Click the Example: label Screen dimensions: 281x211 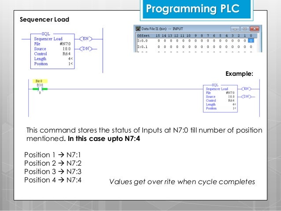pos(239,74)
